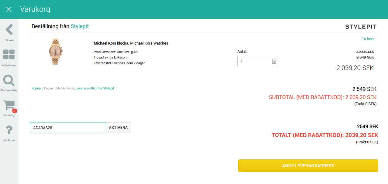Select Tipsad av Ida Eriksson text
The width and height of the screenshot is (388, 184).
[110, 57]
